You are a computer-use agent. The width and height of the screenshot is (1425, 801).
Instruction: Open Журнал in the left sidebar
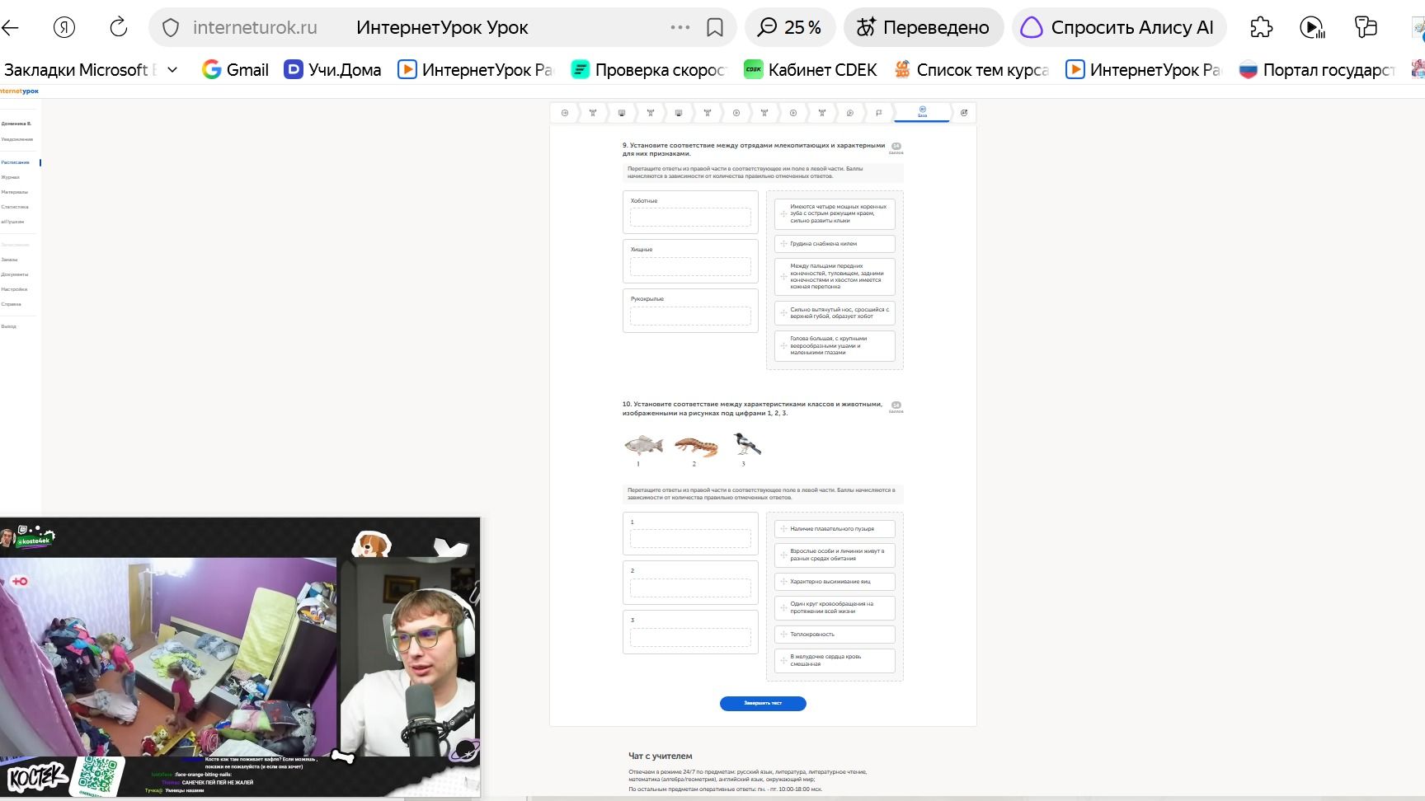(x=10, y=177)
